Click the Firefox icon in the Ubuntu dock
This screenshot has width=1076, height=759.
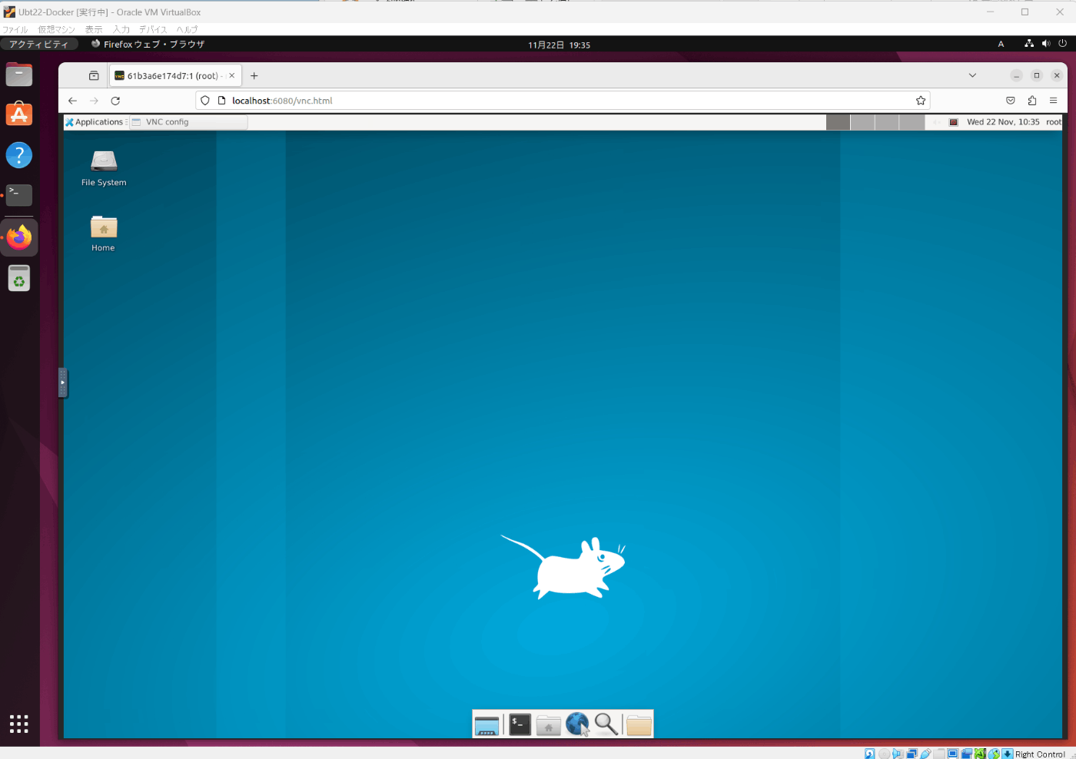point(19,237)
